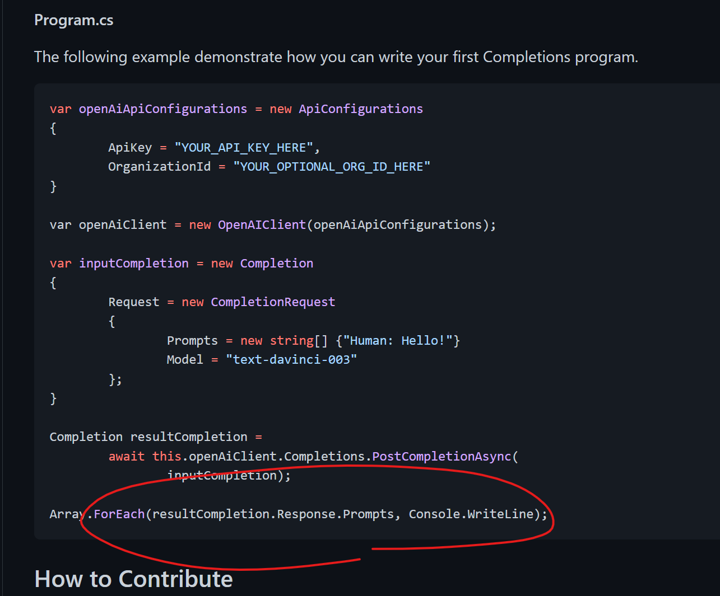Select the Completion resultCompletion declaration
Image resolution: width=720 pixels, height=596 pixels.
[148, 437]
